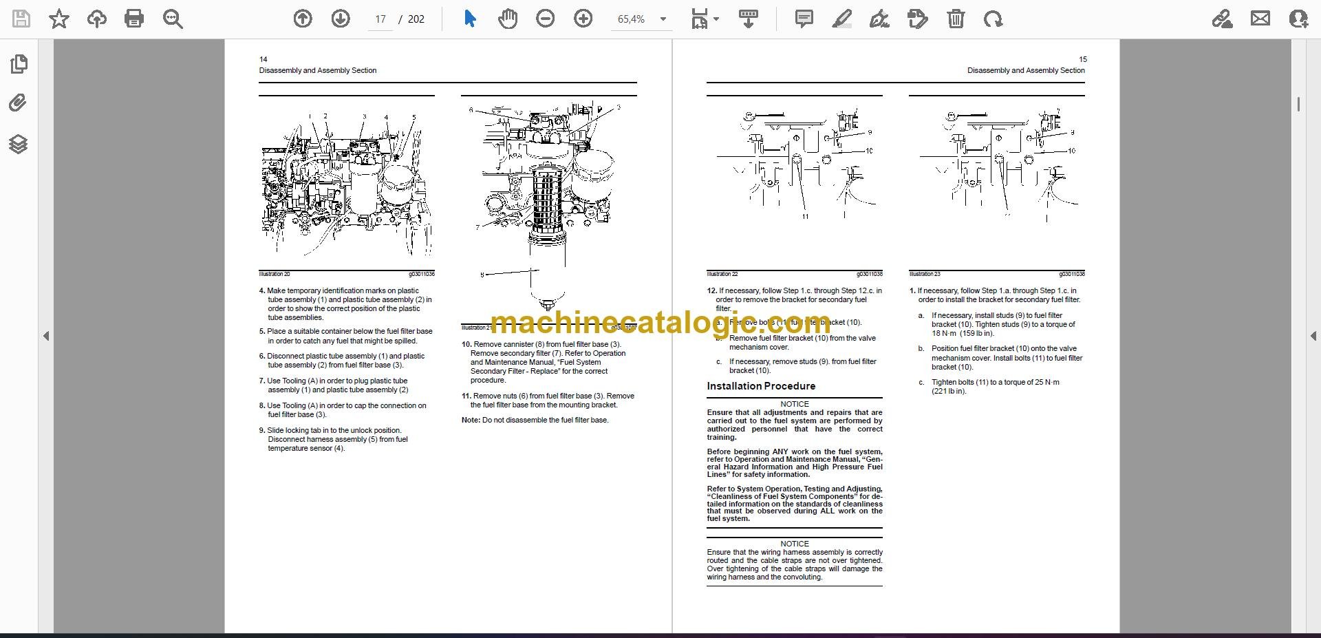Click the vertical scrollbar thumb
This screenshot has width=1321, height=638.
[1298, 104]
